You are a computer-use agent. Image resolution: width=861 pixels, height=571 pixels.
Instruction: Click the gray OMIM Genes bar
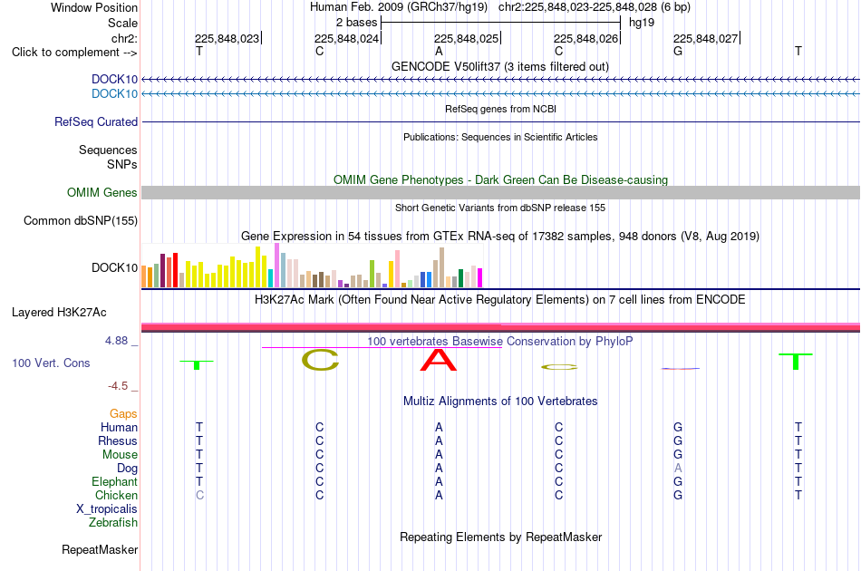tap(501, 193)
